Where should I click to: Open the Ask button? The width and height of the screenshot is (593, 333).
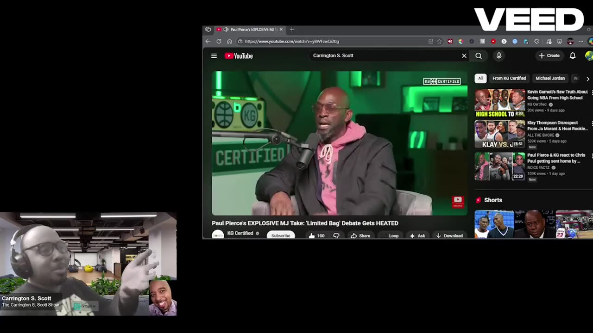(417, 236)
